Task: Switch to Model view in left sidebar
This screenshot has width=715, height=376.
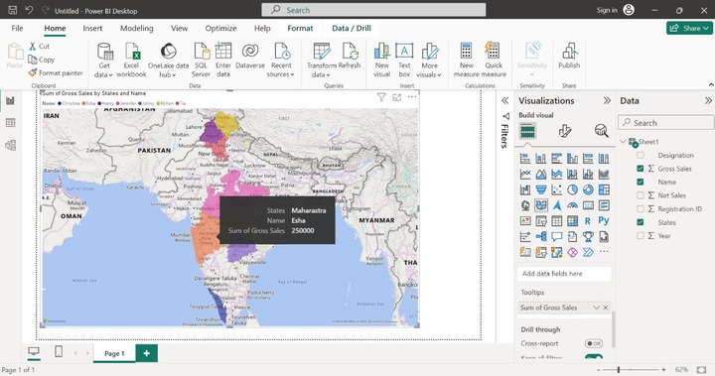Action: coord(10,145)
